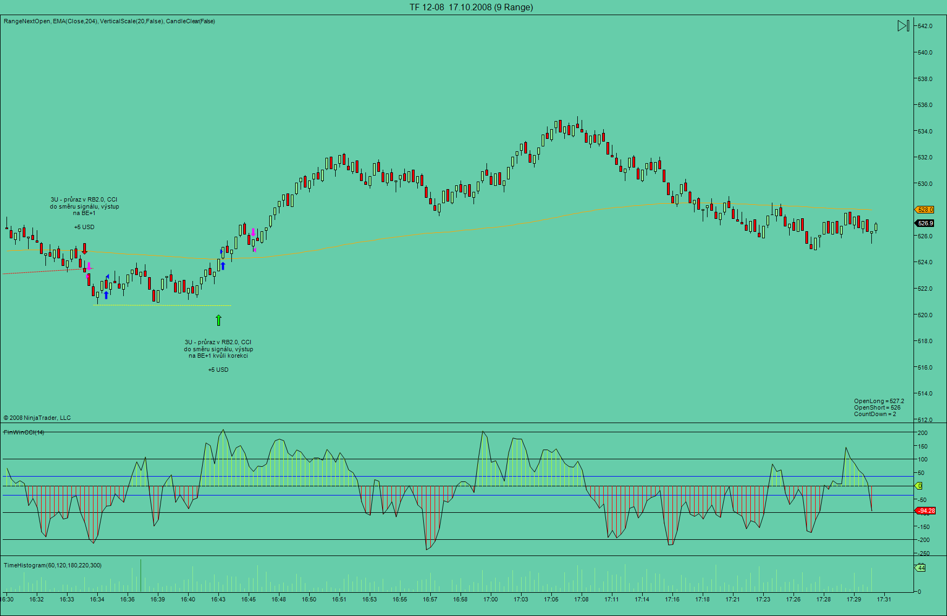The height and width of the screenshot is (616, 947).
Task: Click the scroll-to-last-bar arrow icon
Action: coord(903,25)
